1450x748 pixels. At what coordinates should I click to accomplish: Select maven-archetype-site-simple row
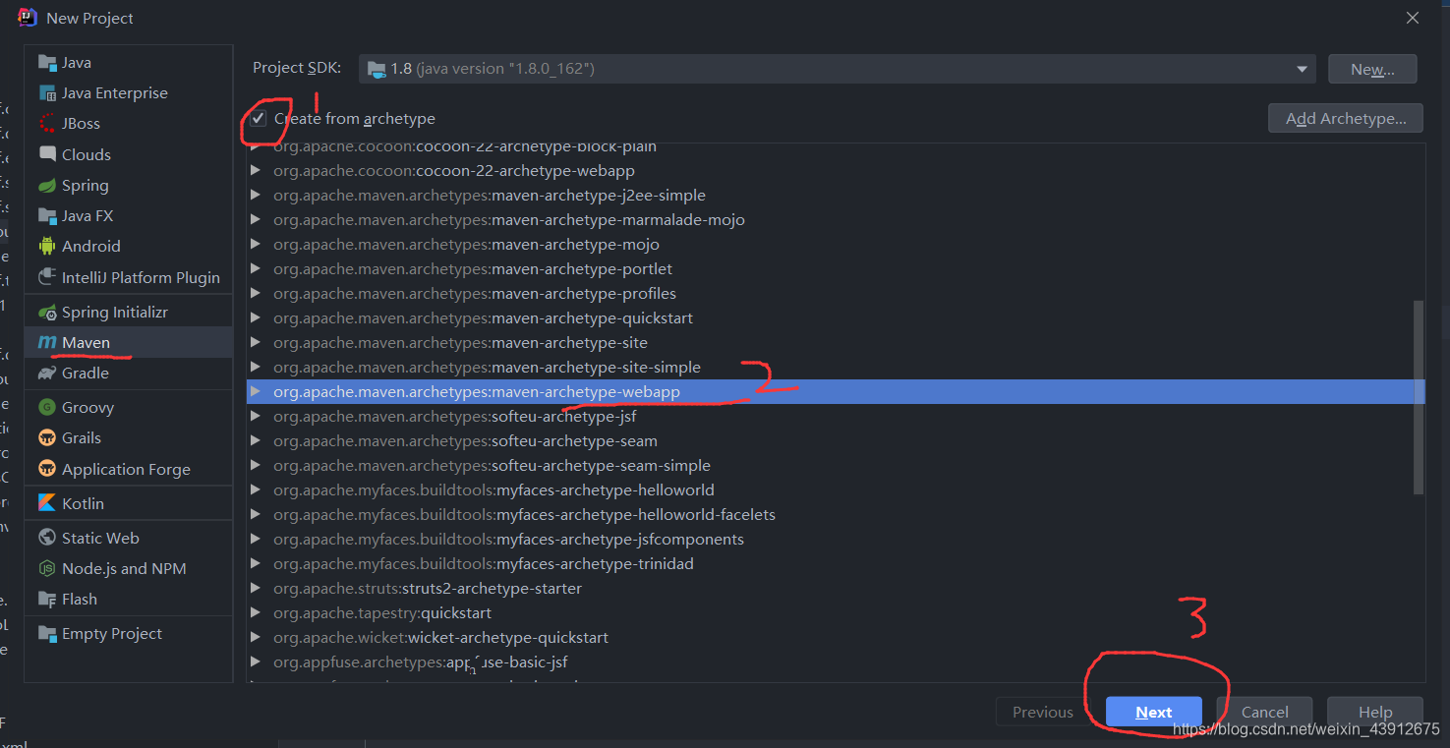pos(836,367)
